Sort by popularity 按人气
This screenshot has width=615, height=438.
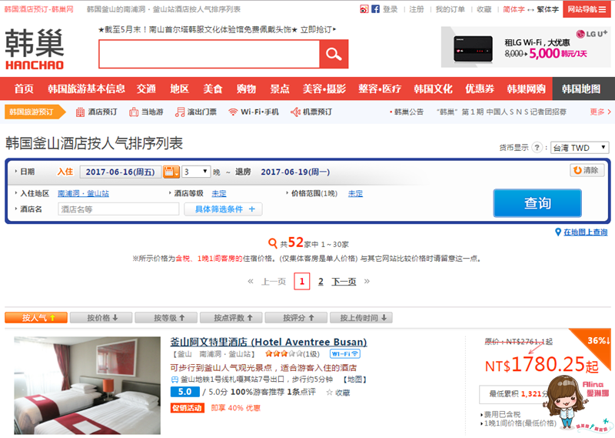tap(36, 317)
